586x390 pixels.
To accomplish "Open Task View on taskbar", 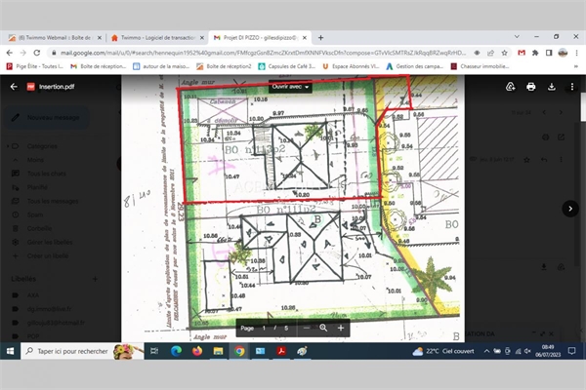I will pyautogui.click(x=154, y=351).
